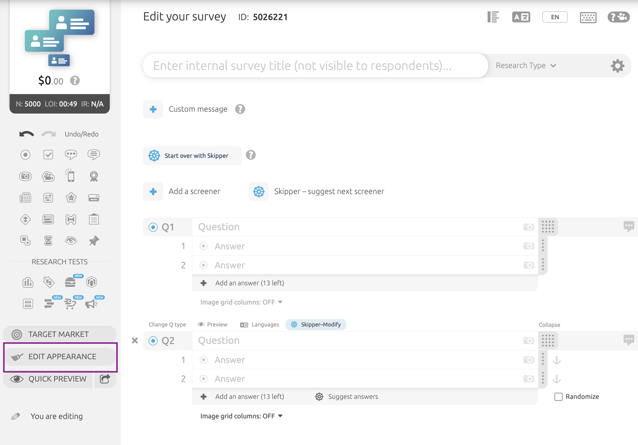Screen dimensions: 638x445
Task: Click Suggest answers for Q2
Action: [347, 397]
